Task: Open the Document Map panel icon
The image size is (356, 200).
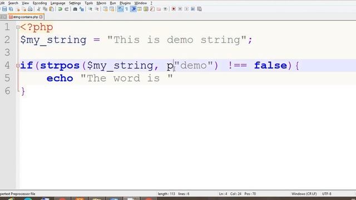Action: pyautogui.click(x=146, y=9)
